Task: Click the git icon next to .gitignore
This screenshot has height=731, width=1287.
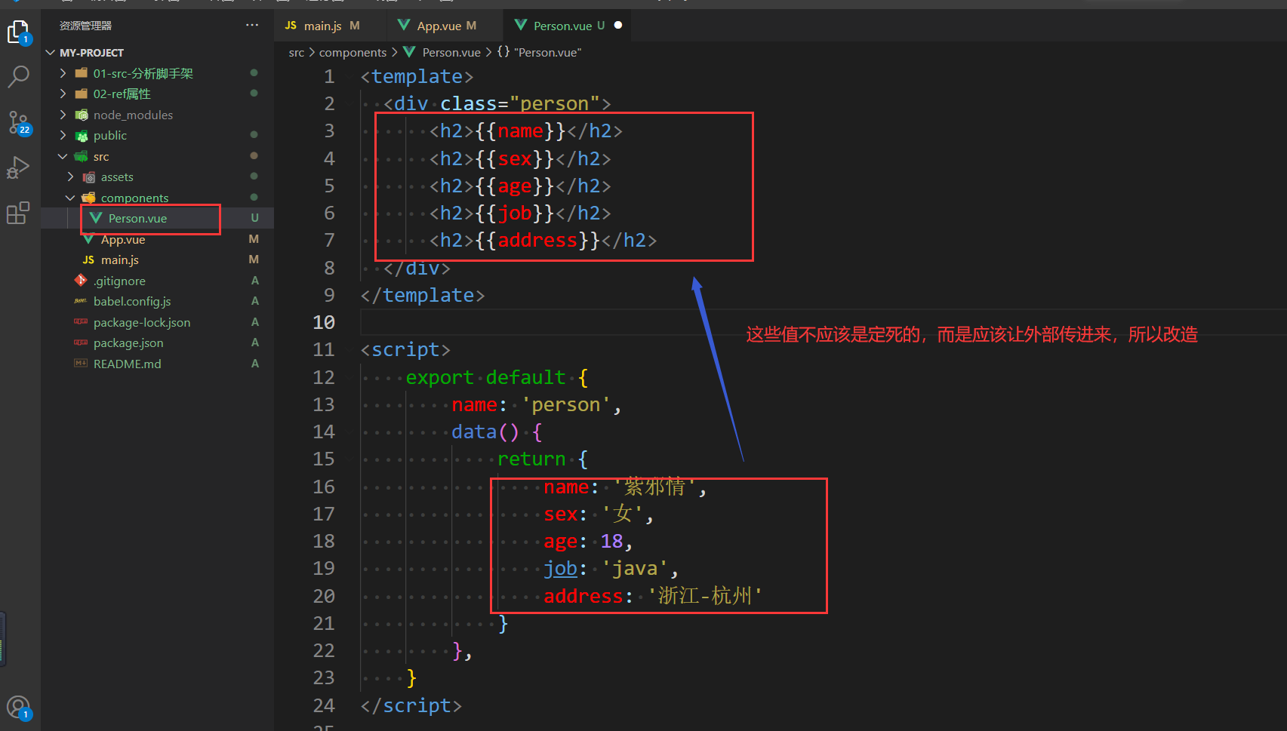Action: pos(81,281)
